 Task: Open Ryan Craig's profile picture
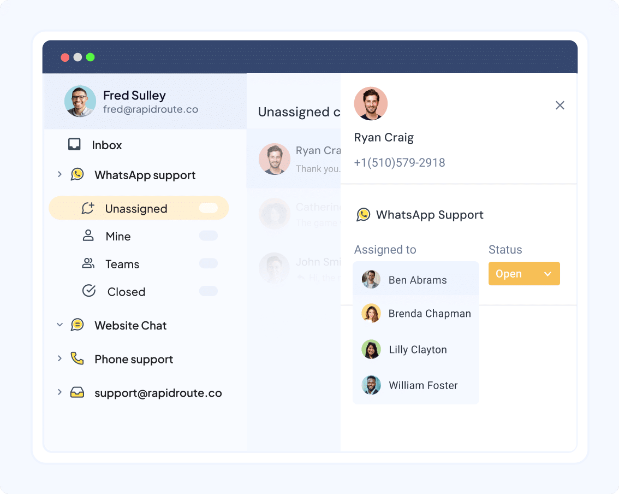point(371,103)
